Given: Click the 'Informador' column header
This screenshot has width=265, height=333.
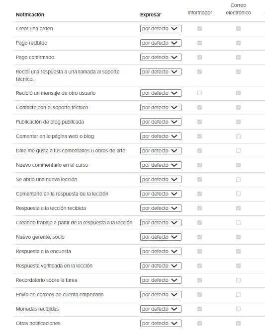Looking at the screenshot, I should pos(200,13).
